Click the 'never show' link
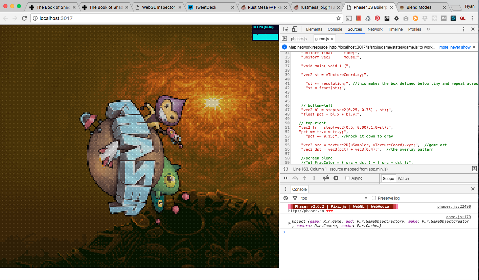 point(460,47)
